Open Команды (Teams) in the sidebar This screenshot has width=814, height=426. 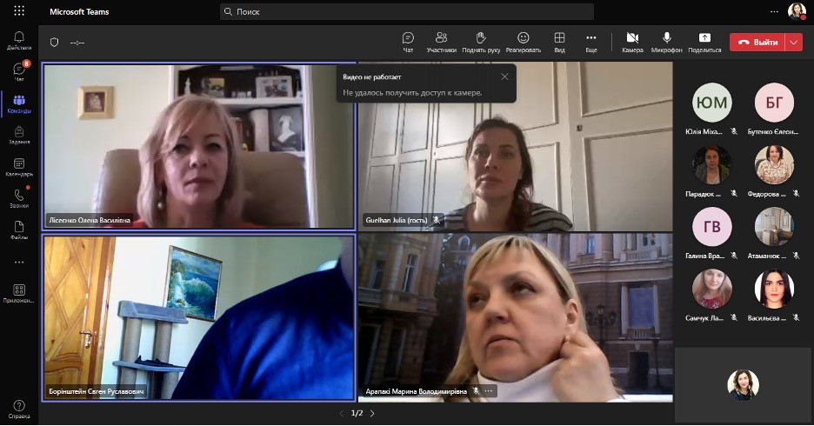pos(19,103)
